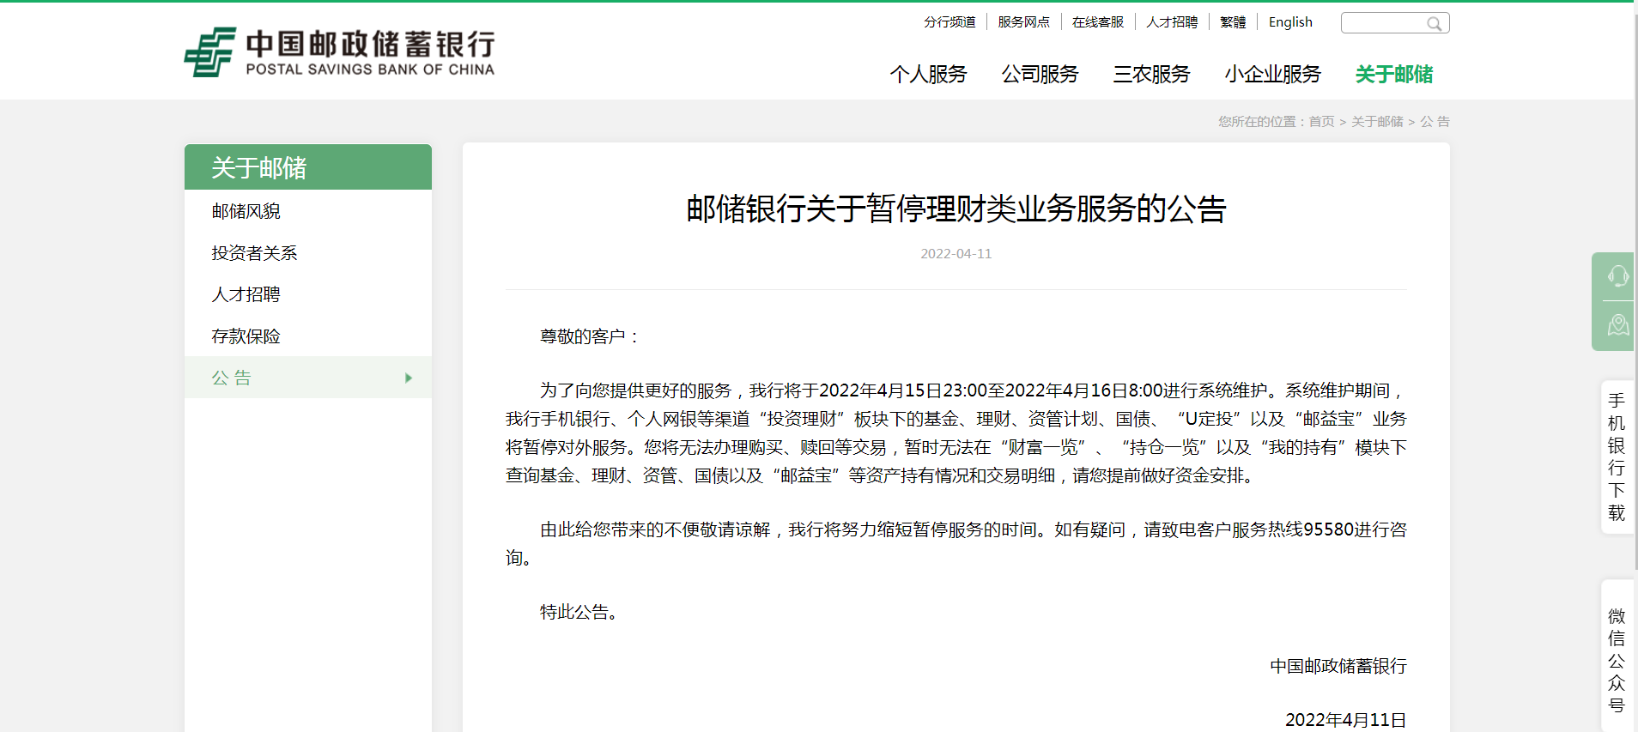This screenshot has height=732, width=1638.
Task: Open 服务网点 link in top bar
Action: (x=1023, y=22)
